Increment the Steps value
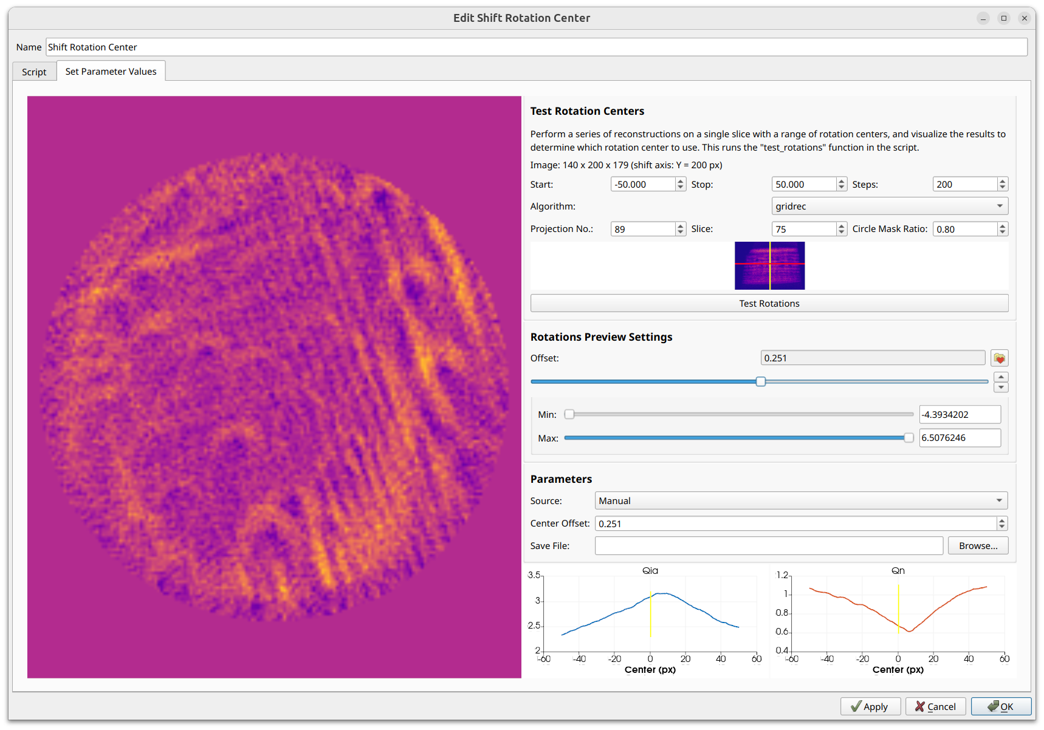1044x730 pixels. coord(1003,180)
